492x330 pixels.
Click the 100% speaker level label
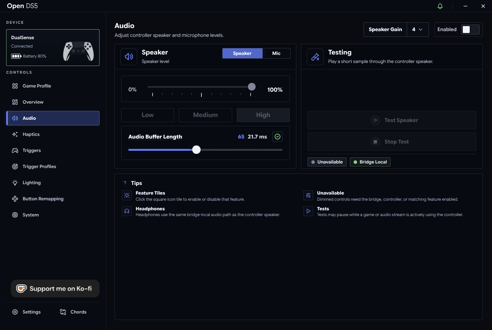(x=275, y=90)
